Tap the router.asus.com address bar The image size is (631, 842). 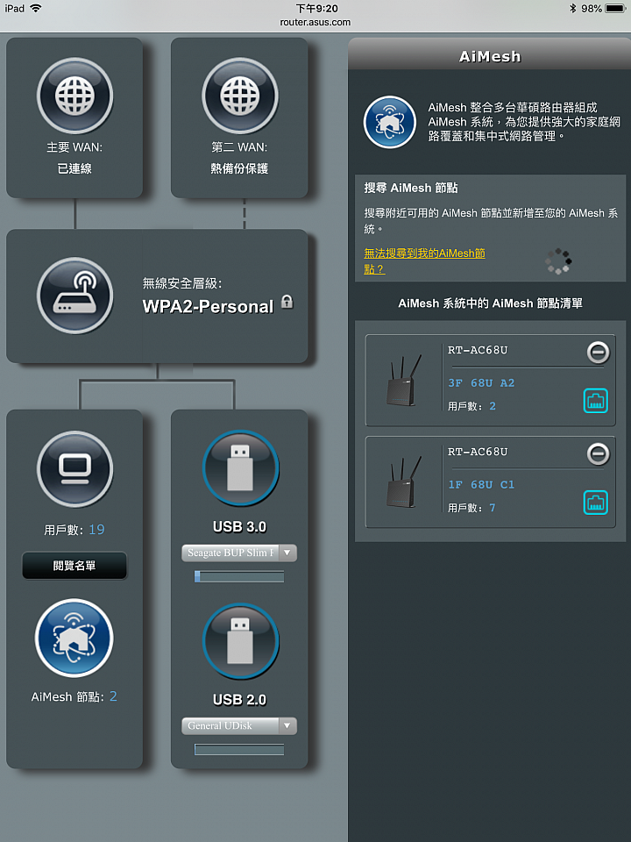[x=315, y=23]
